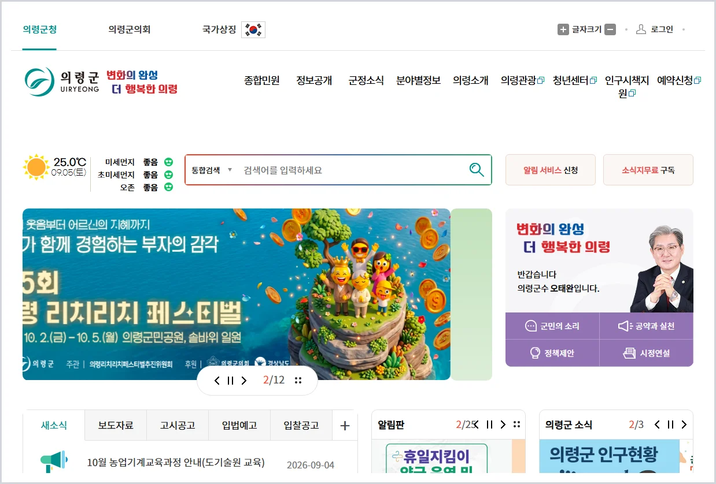
Task: Click the news megaphone icon
Action: 54,462
